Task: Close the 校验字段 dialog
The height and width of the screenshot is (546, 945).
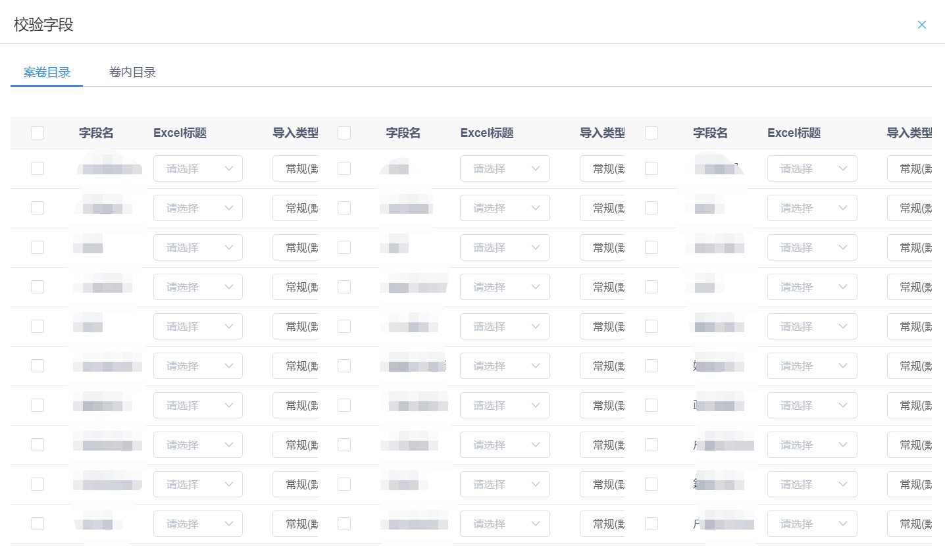Action: coord(921,25)
